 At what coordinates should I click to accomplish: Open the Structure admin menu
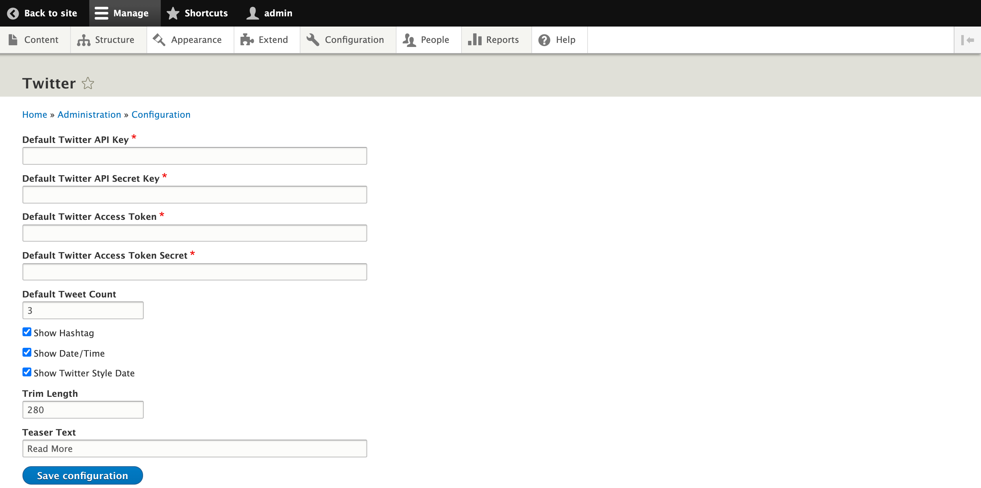pyautogui.click(x=108, y=40)
